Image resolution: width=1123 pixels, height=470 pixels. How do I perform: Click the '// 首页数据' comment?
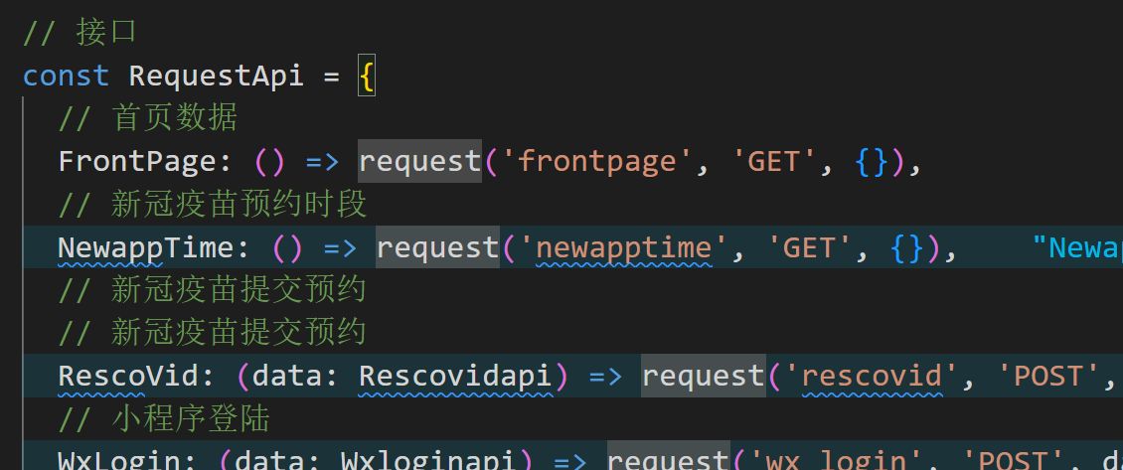(148, 119)
